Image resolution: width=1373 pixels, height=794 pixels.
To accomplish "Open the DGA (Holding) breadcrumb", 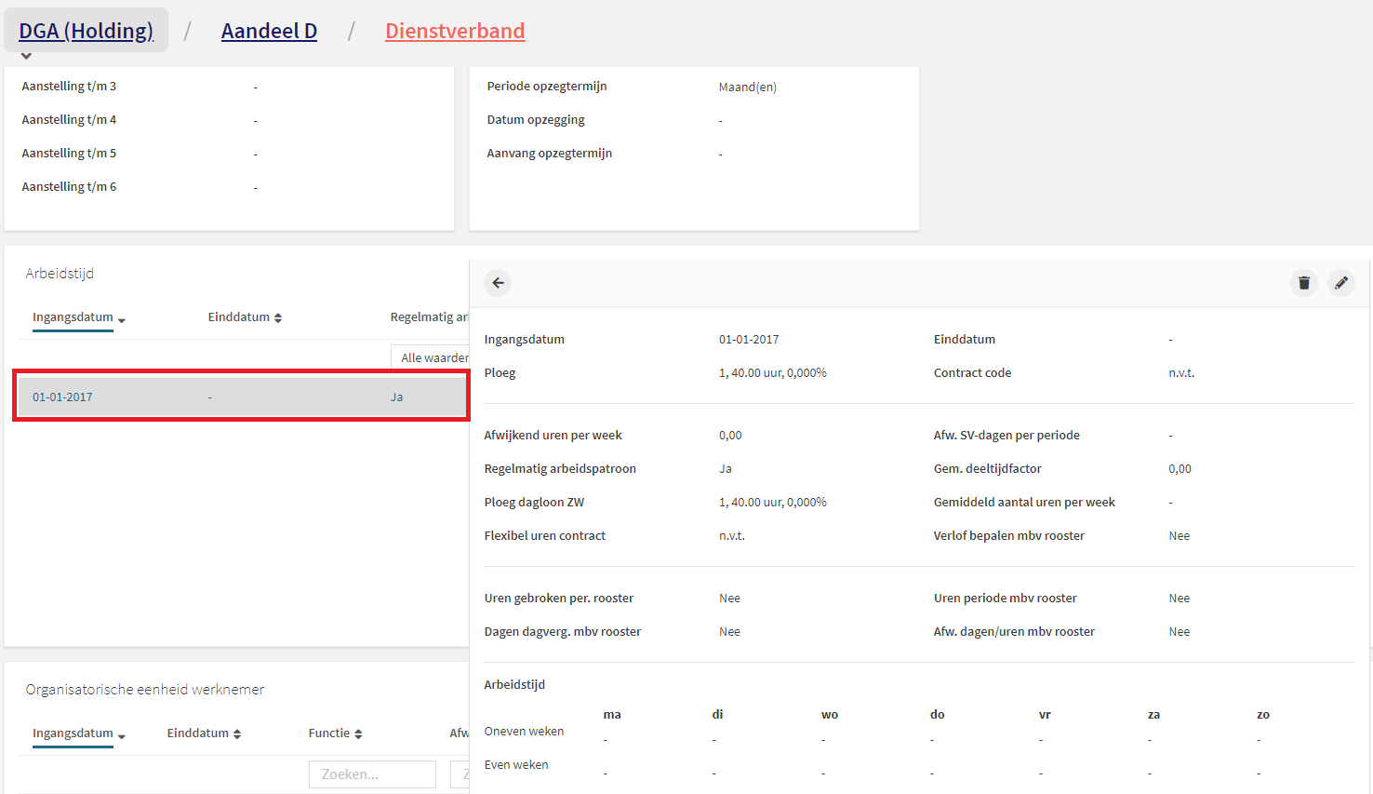I will click(x=86, y=31).
